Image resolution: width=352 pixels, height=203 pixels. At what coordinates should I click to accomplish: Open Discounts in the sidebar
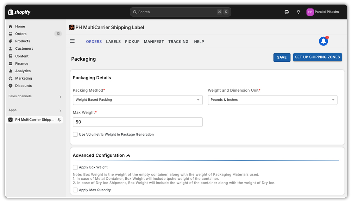click(23, 86)
